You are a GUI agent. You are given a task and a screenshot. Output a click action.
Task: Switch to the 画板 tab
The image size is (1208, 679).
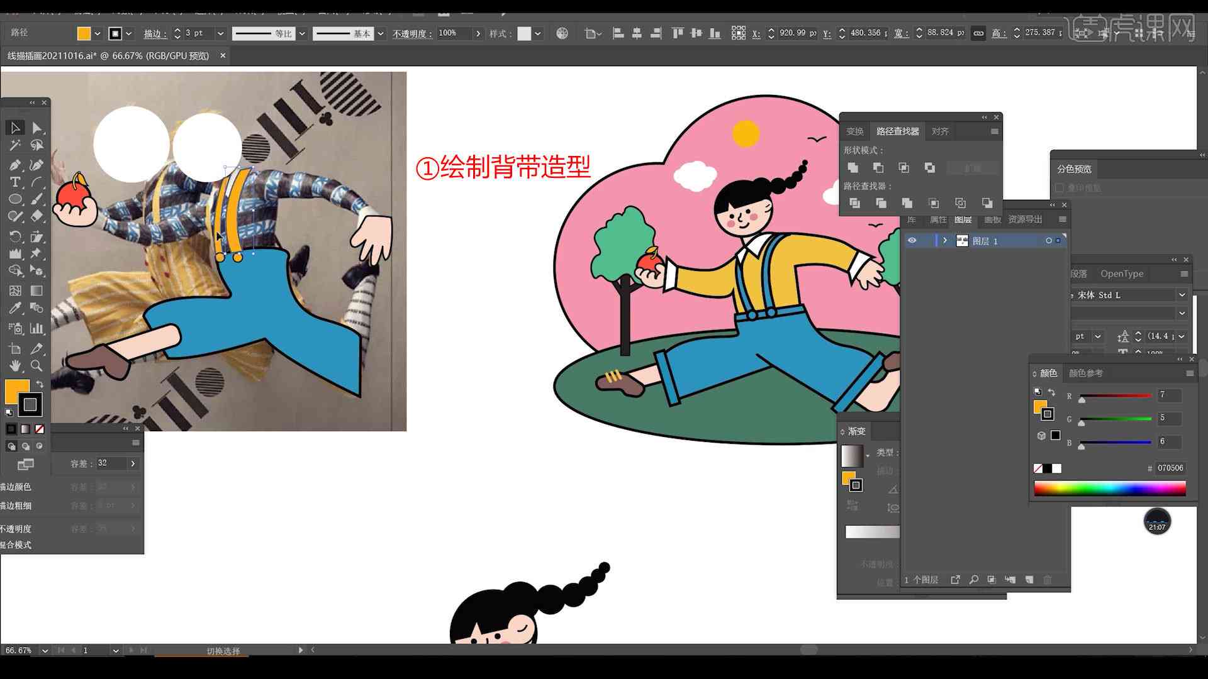click(992, 219)
